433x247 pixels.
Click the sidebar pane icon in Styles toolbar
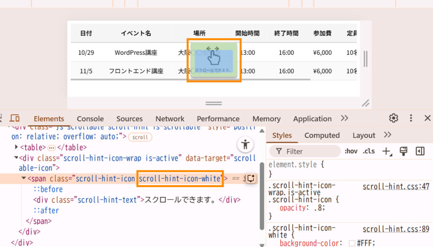(x=420, y=151)
